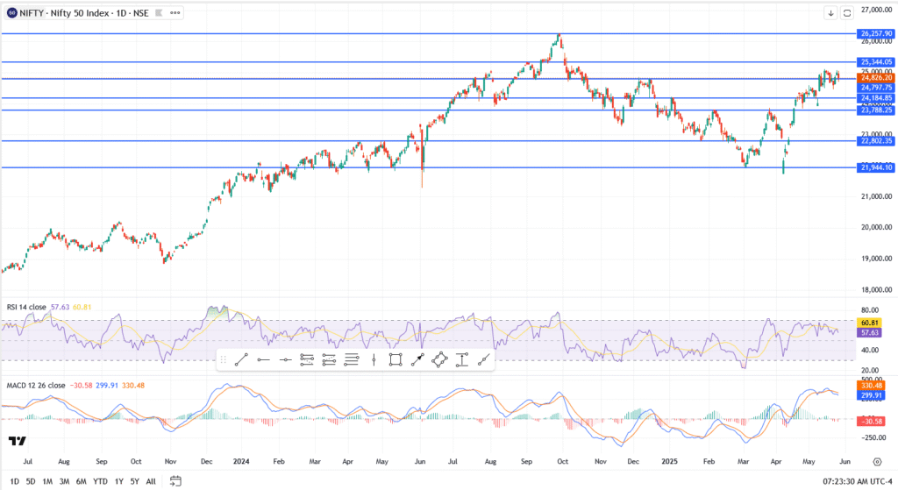Click the 27,000.00 price scale label
The image size is (898, 490).
pyautogui.click(x=877, y=10)
